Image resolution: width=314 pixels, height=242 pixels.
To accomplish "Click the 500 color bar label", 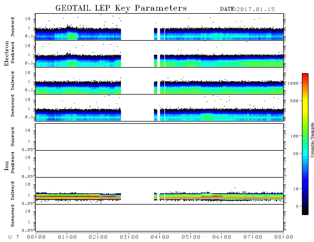I will [x=294, y=101].
